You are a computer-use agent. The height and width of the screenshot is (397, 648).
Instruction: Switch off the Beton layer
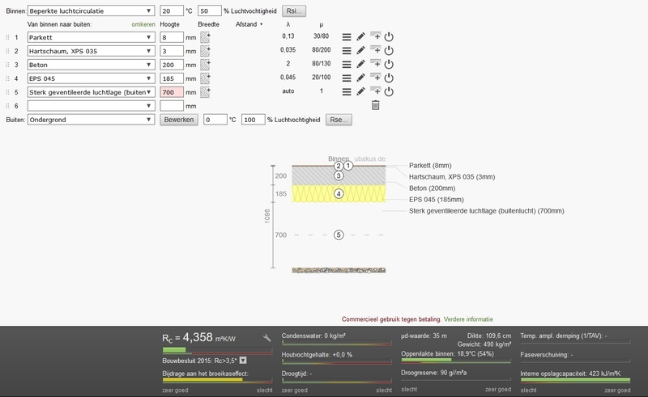coord(389,65)
